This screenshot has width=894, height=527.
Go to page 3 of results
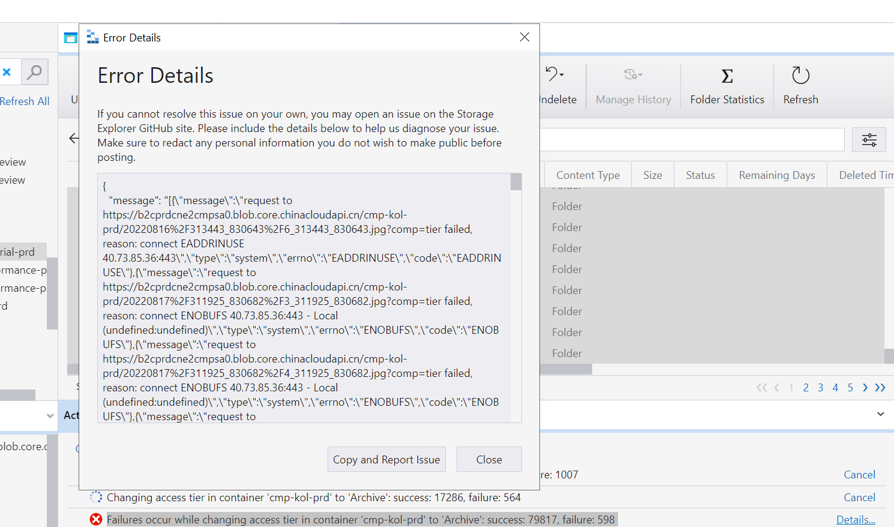820,388
